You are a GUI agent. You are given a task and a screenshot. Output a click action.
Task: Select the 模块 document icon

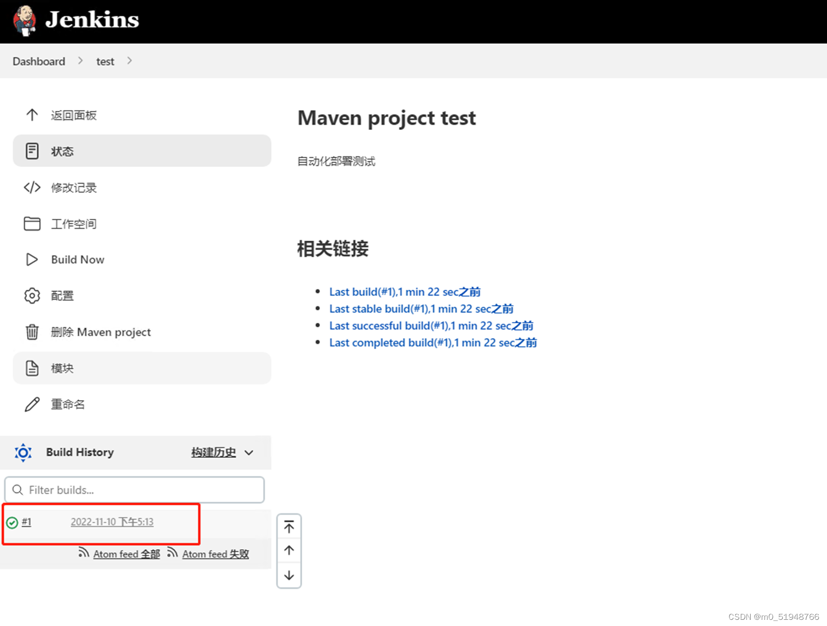(x=32, y=368)
